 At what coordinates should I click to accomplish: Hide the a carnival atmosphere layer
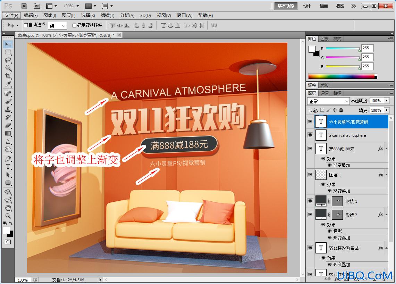coord(310,135)
